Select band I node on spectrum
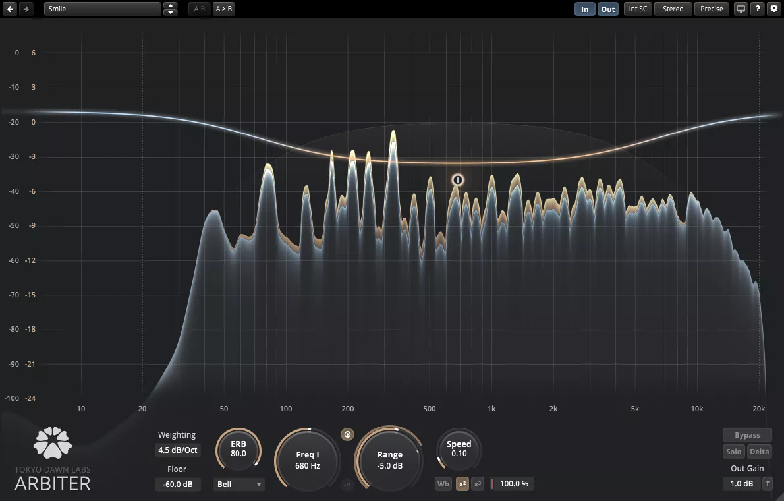Viewport: 784px width, 501px height. click(x=458, y=180)
